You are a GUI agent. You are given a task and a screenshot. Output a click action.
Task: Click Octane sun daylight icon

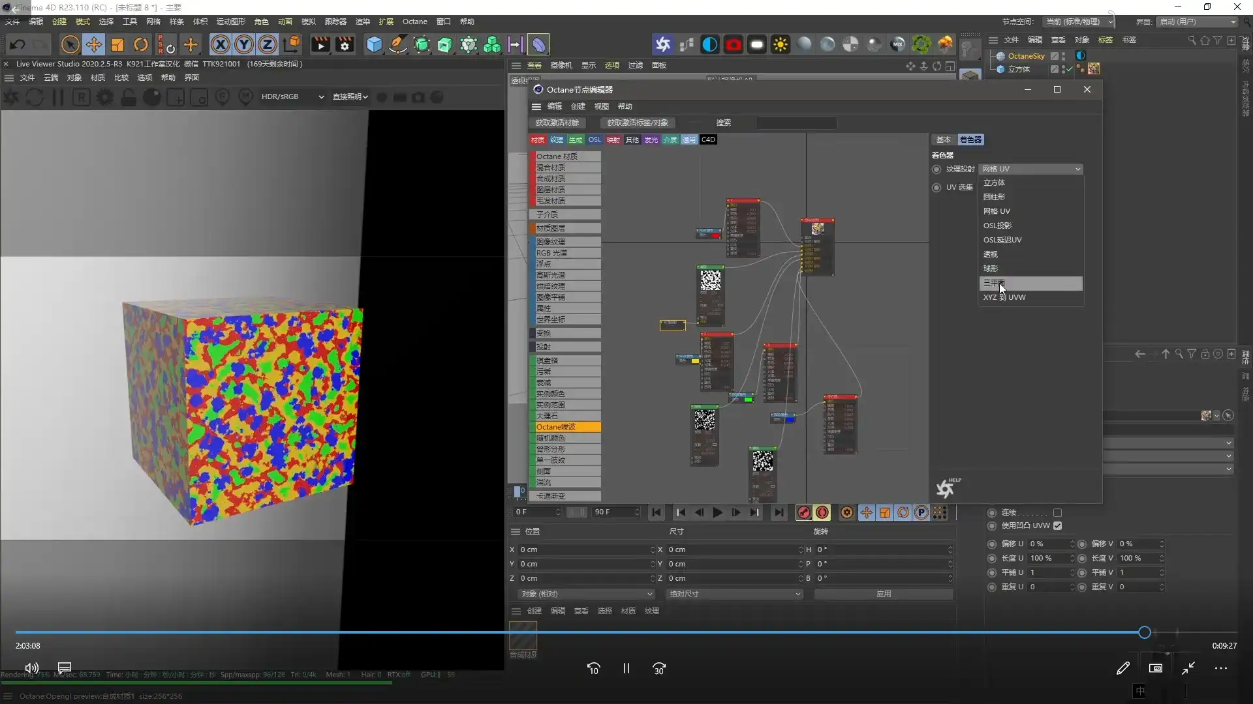tap(781, 44)
